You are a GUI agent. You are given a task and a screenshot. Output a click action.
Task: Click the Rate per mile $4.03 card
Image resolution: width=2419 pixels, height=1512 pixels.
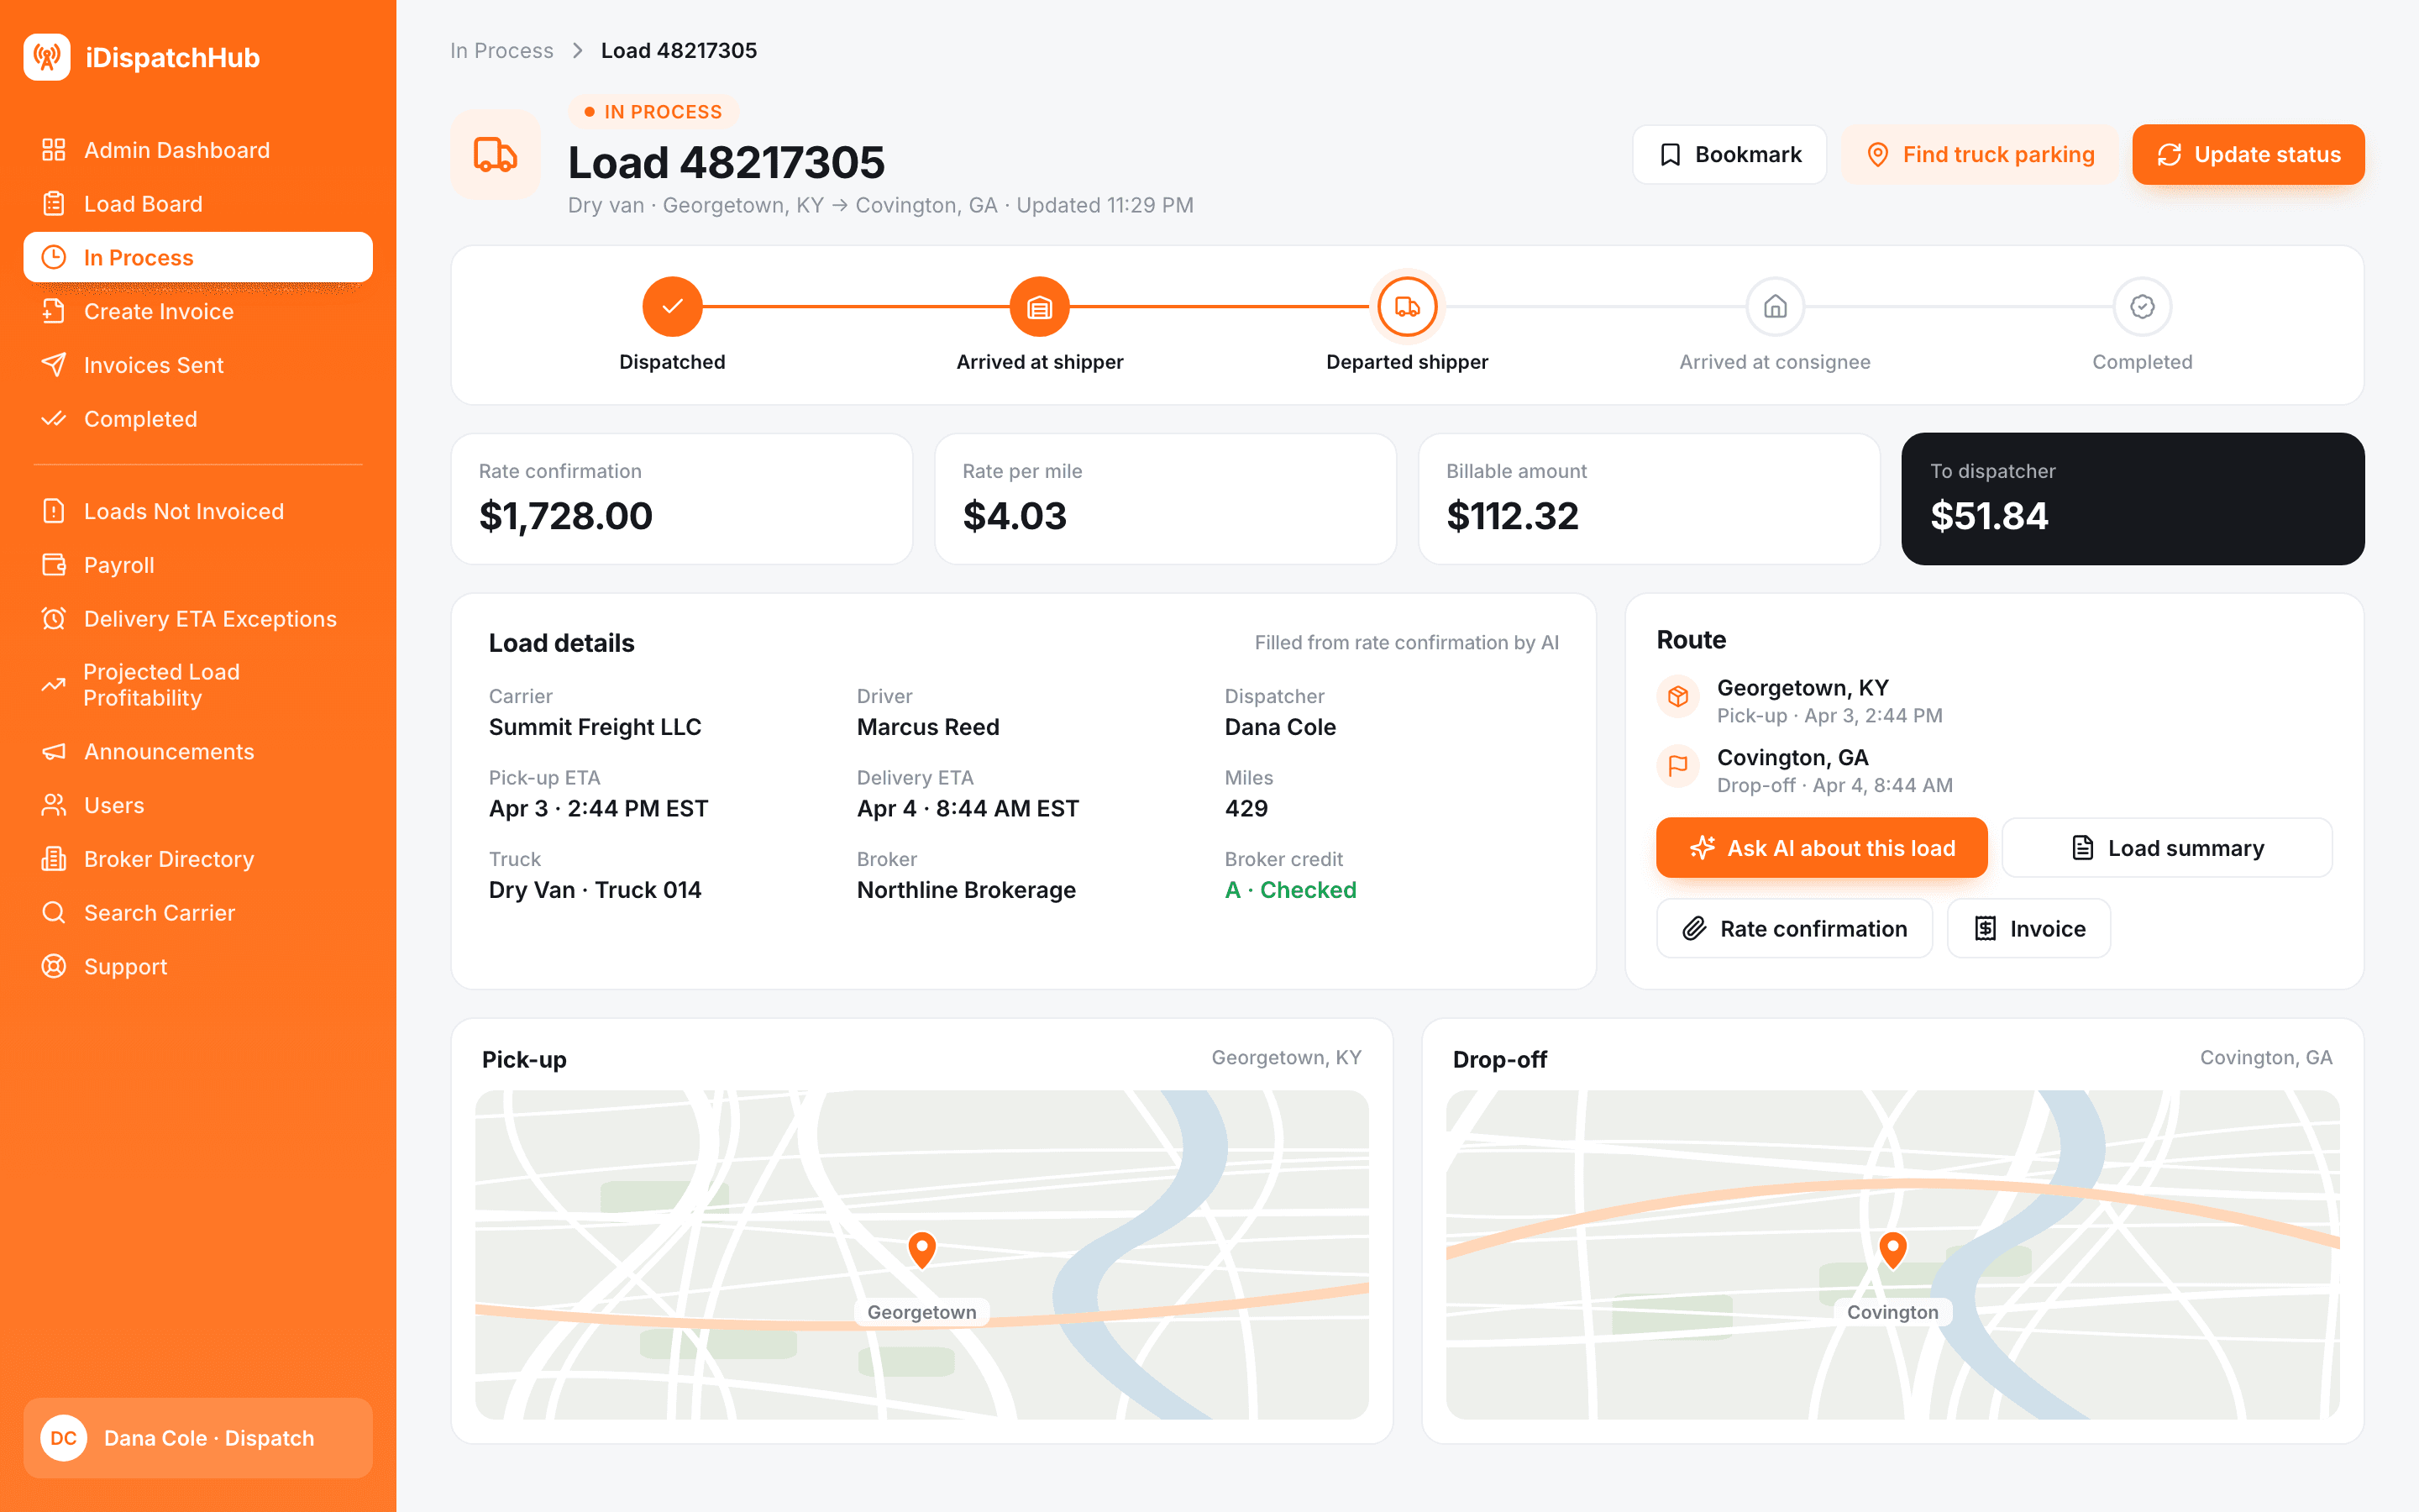[x=1166, y=498]
